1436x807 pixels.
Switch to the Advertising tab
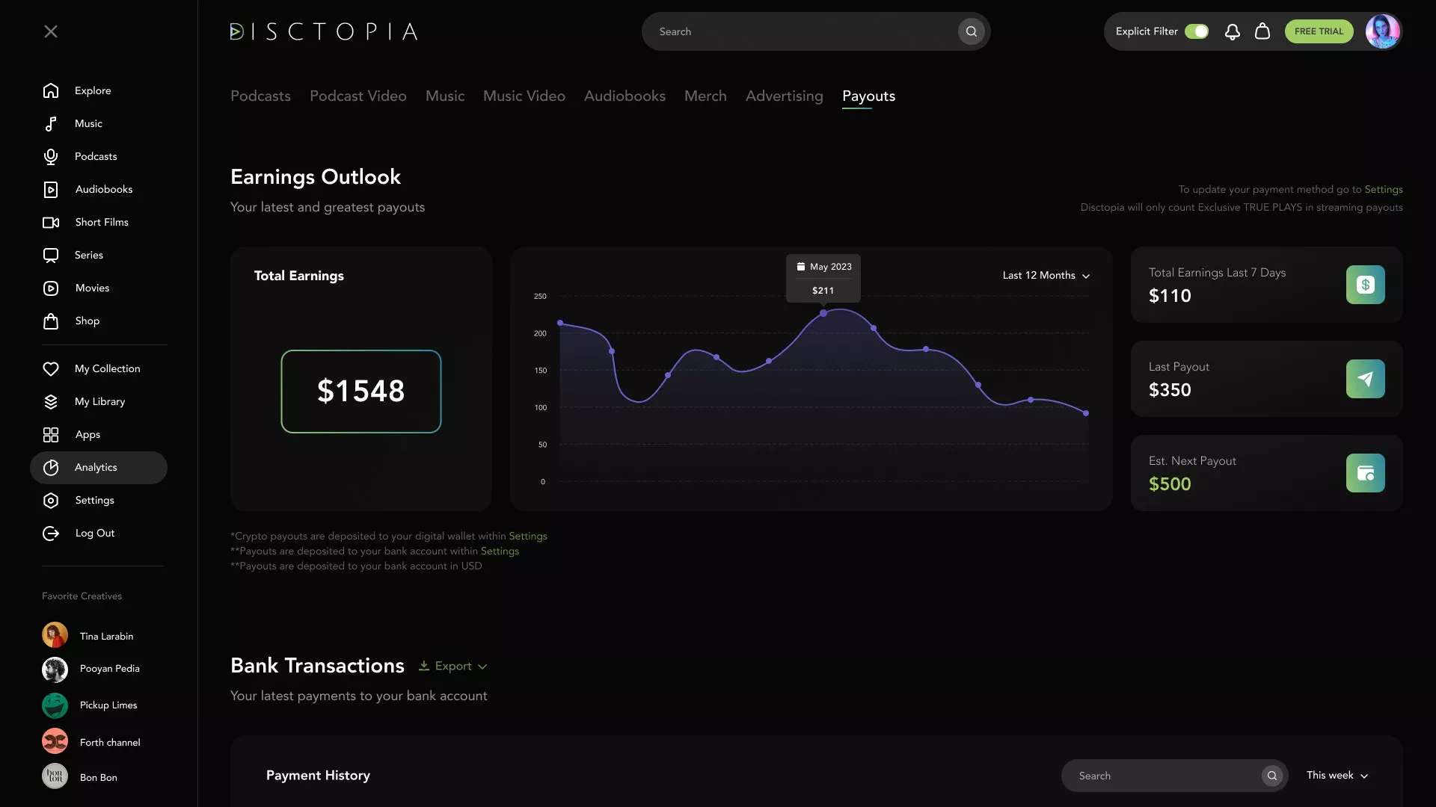point(784,96)
